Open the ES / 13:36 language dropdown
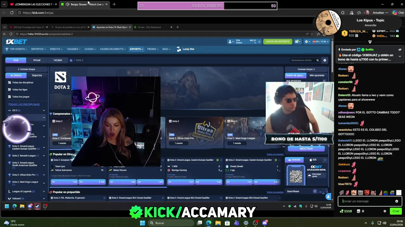Screen dimensions: 405x227 [321, 42]
